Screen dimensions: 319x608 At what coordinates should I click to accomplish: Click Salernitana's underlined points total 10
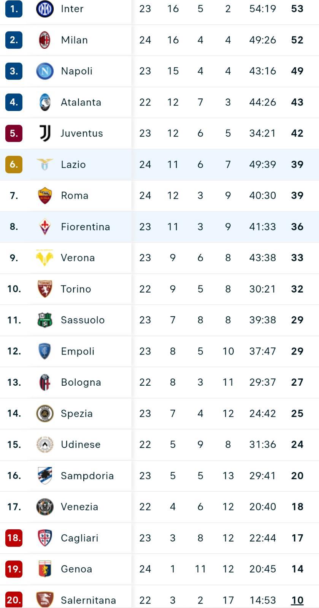pyautogui.click(x=297, y=600)
